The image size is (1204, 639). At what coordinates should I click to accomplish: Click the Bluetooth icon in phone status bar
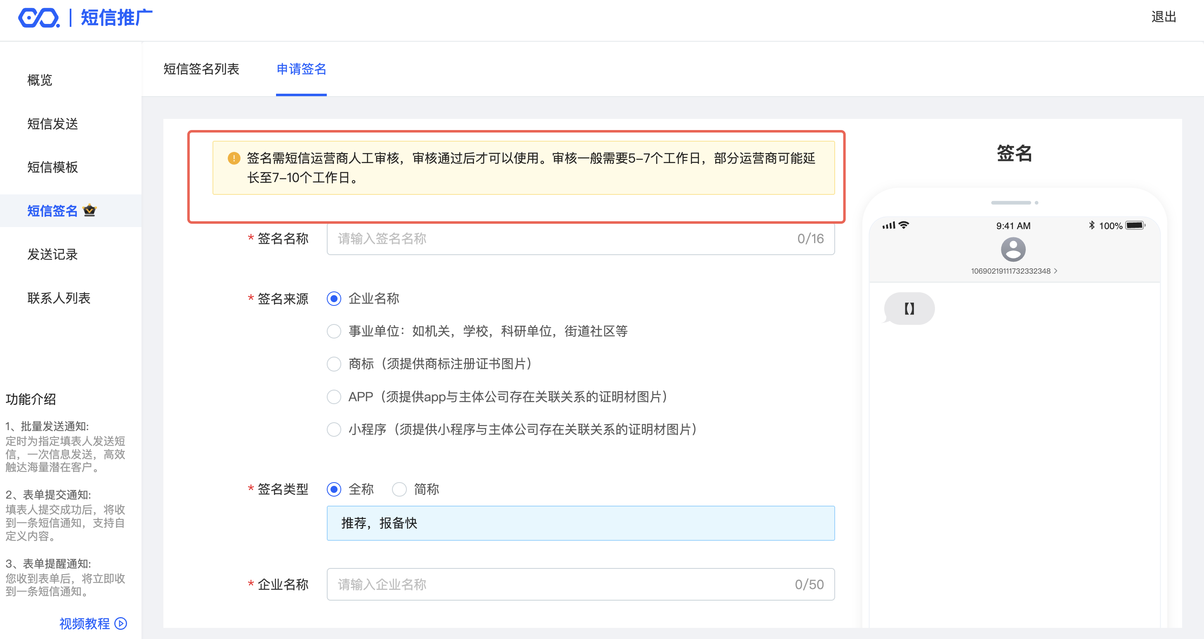coord(1091,225)
